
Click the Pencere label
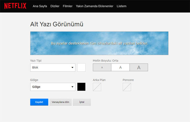[128, 80]
